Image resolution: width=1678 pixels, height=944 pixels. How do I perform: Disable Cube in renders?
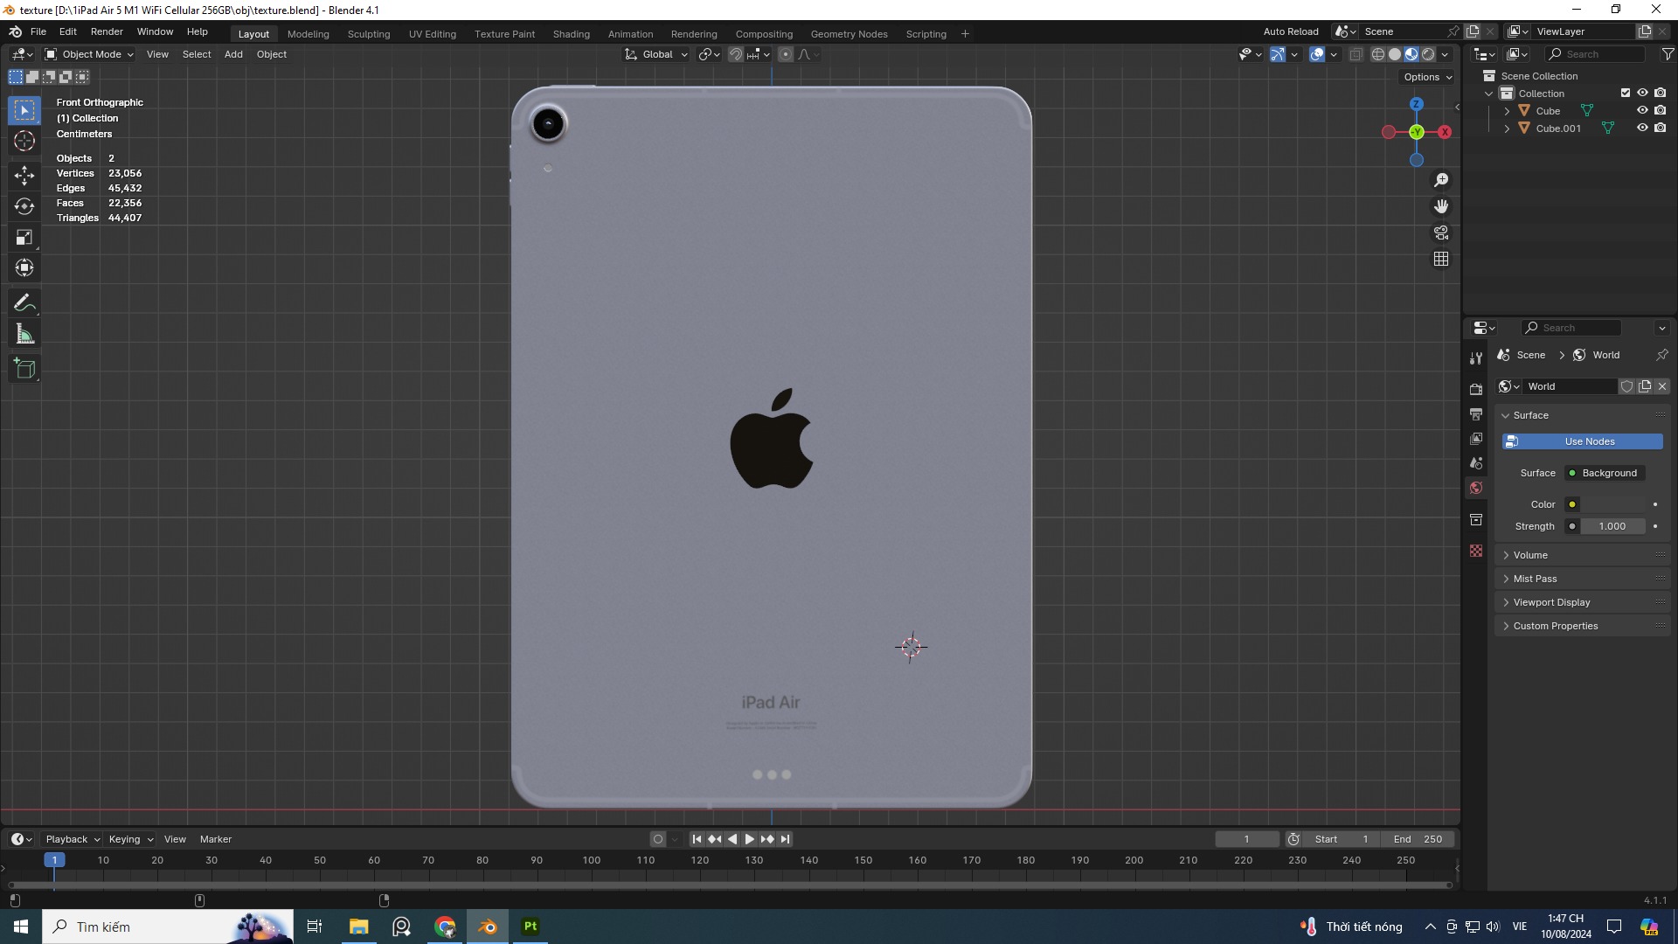1660,110
